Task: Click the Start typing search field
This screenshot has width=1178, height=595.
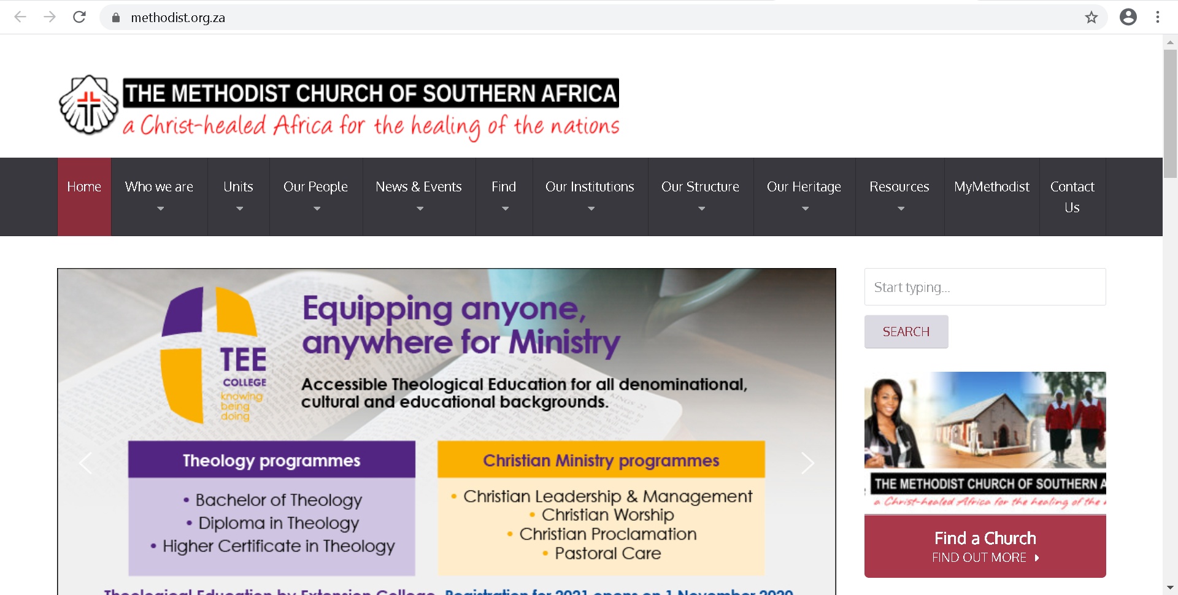Action: click(x=984, y=286)
